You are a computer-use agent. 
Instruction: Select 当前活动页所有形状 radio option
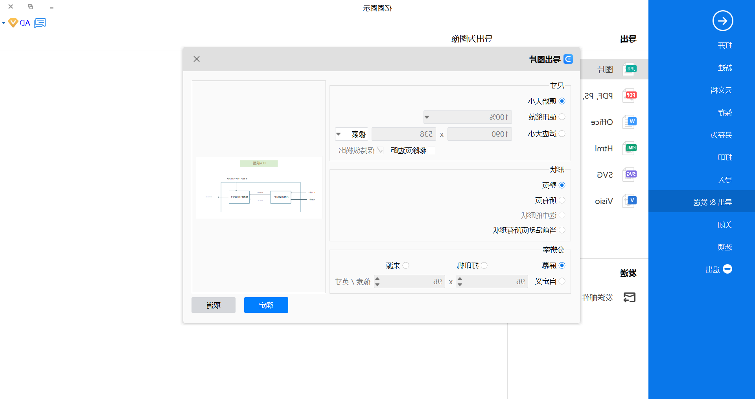click(562, 230)
